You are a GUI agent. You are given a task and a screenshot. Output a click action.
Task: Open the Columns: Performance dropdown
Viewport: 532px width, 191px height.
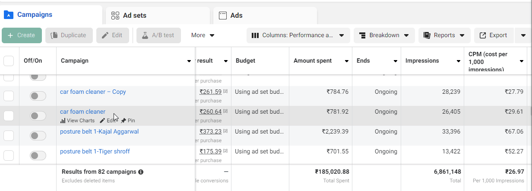click(298, 35)
